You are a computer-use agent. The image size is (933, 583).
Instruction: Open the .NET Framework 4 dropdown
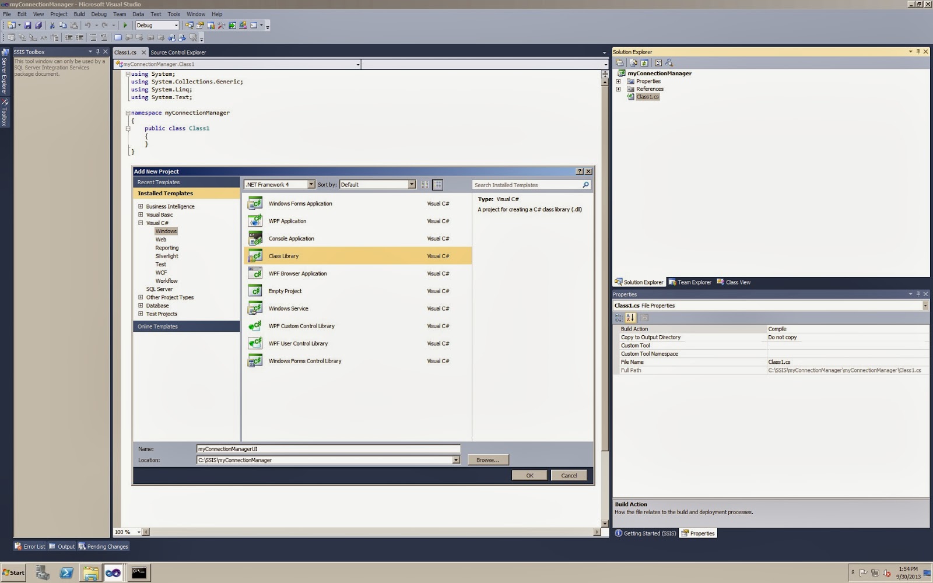pyautogui.click(x=311, y=184)
